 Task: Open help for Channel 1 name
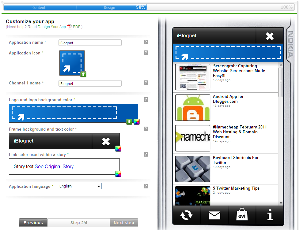coord(146,83)
